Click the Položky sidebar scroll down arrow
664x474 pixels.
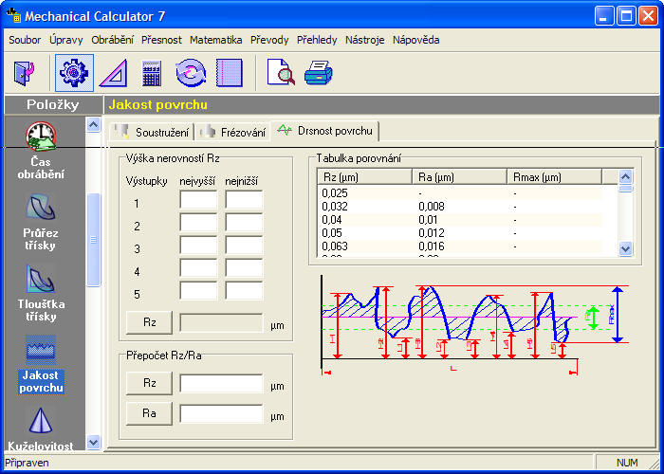(x=93, y=443)
